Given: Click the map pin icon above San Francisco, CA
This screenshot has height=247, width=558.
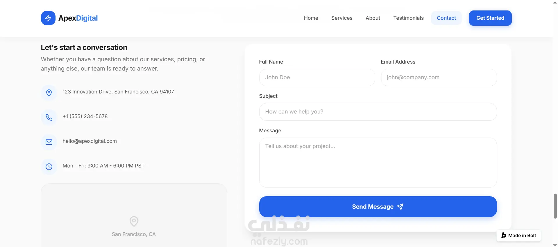Looking at the screenshot, I should point(134,221).
